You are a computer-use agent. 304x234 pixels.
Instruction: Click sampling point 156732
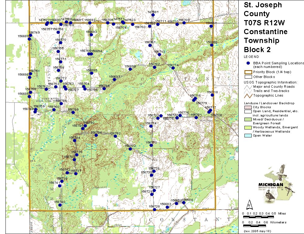tap(130, 149)
